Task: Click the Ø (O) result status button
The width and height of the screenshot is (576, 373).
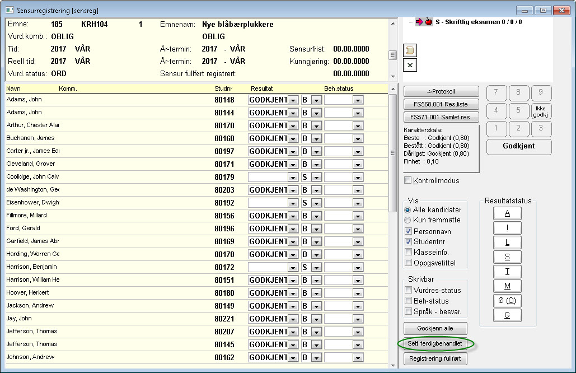Action: click(507, 301)
